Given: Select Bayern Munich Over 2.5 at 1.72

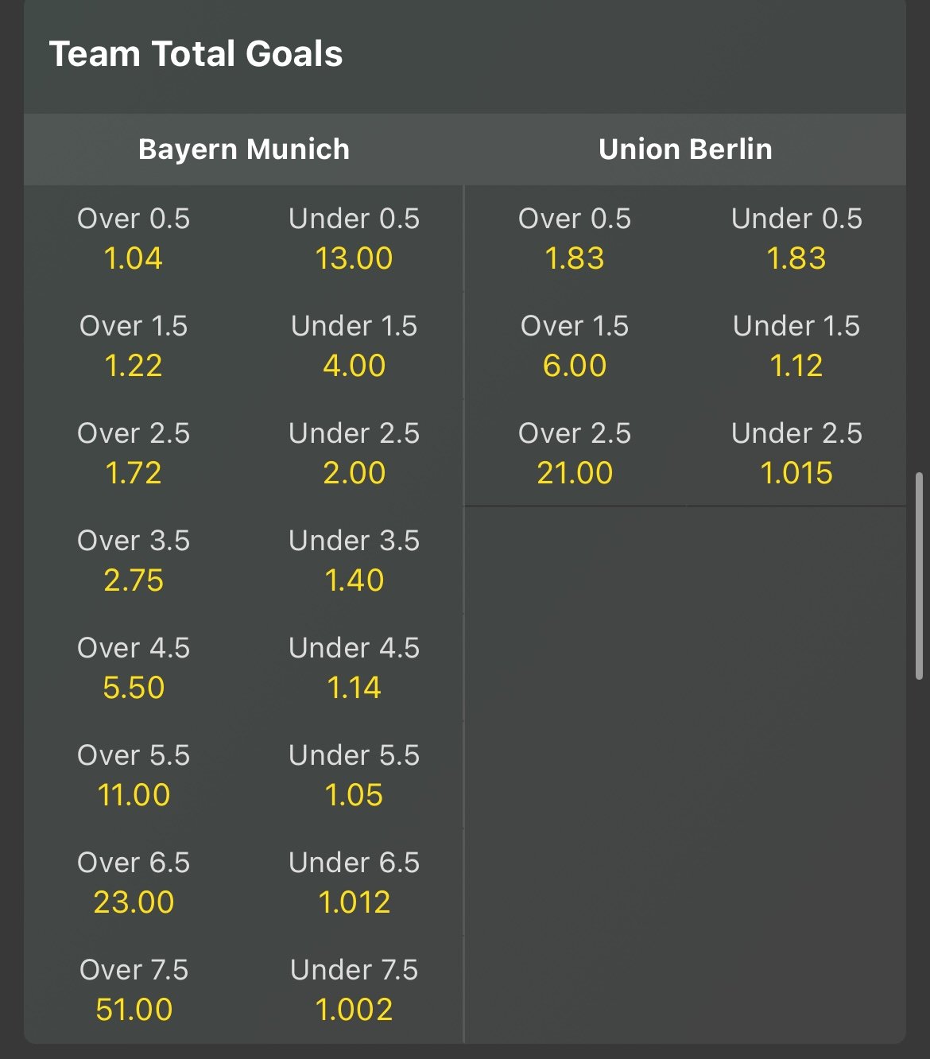Looking at the screenshot, I should click(x=134, y=454).
